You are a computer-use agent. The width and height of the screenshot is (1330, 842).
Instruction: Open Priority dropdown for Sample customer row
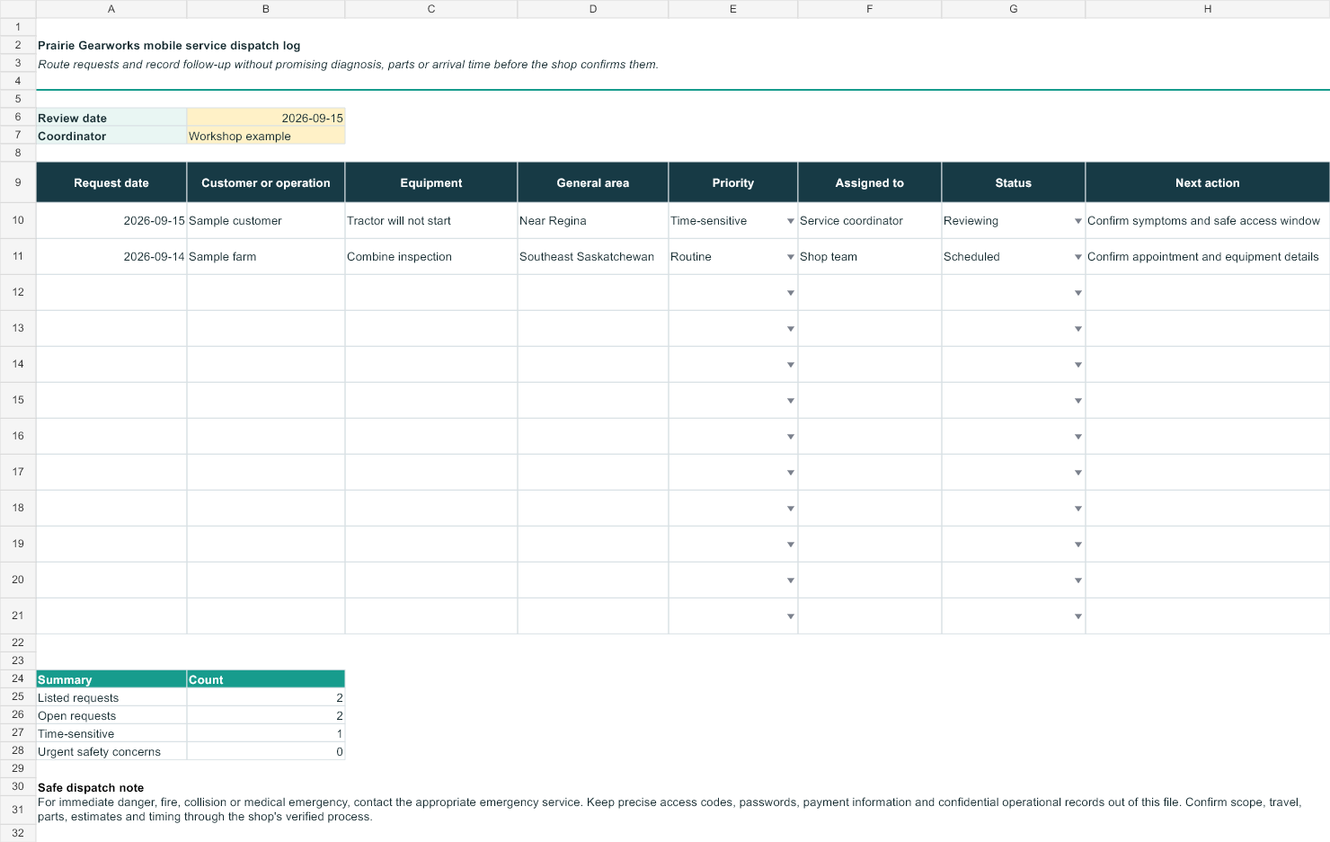point(790,221)
